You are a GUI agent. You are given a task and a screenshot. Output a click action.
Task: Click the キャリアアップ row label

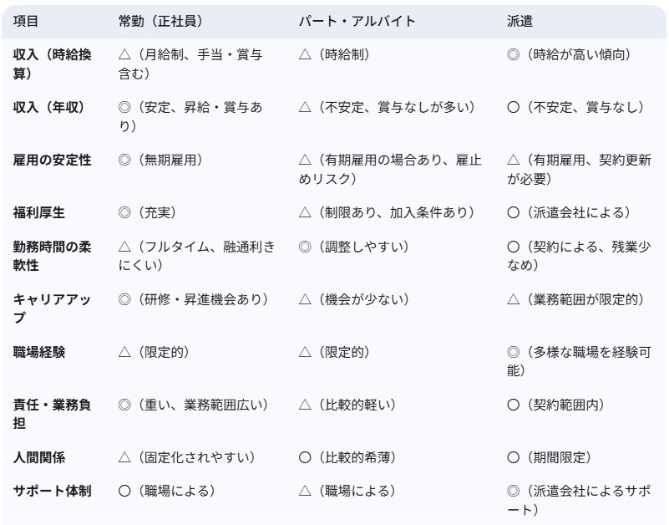pos(52,308)
